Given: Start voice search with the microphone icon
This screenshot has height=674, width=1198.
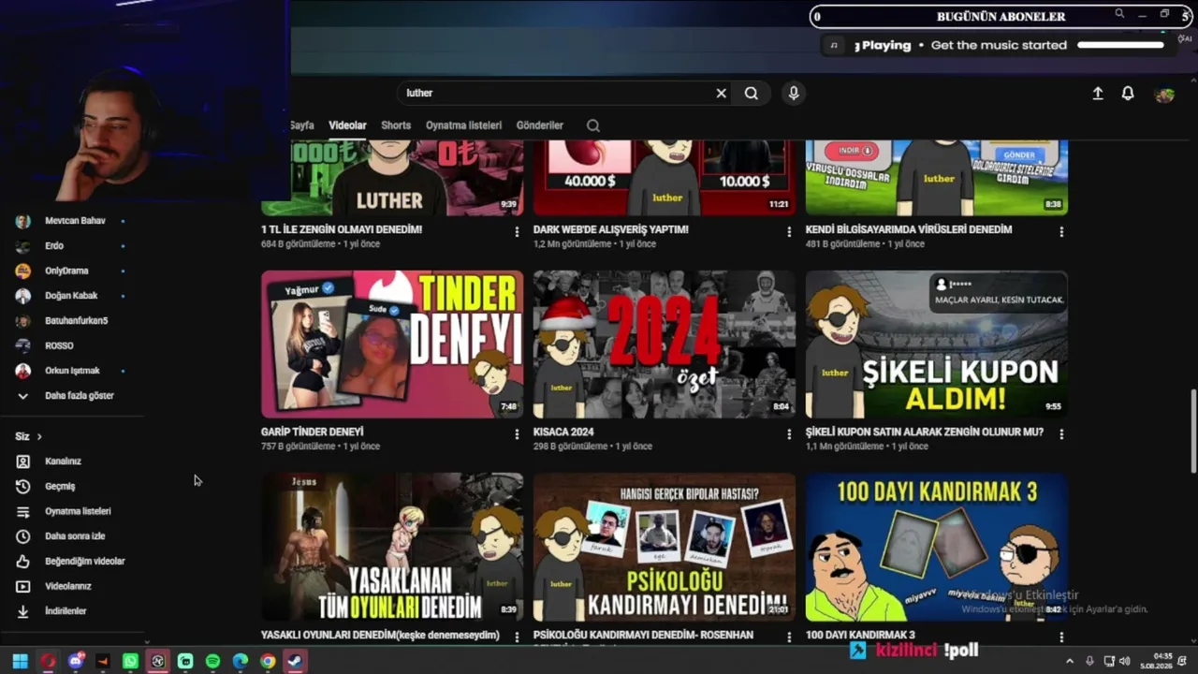Looking at the screenshot, I should pyautogui.click(x=794, y=94).
